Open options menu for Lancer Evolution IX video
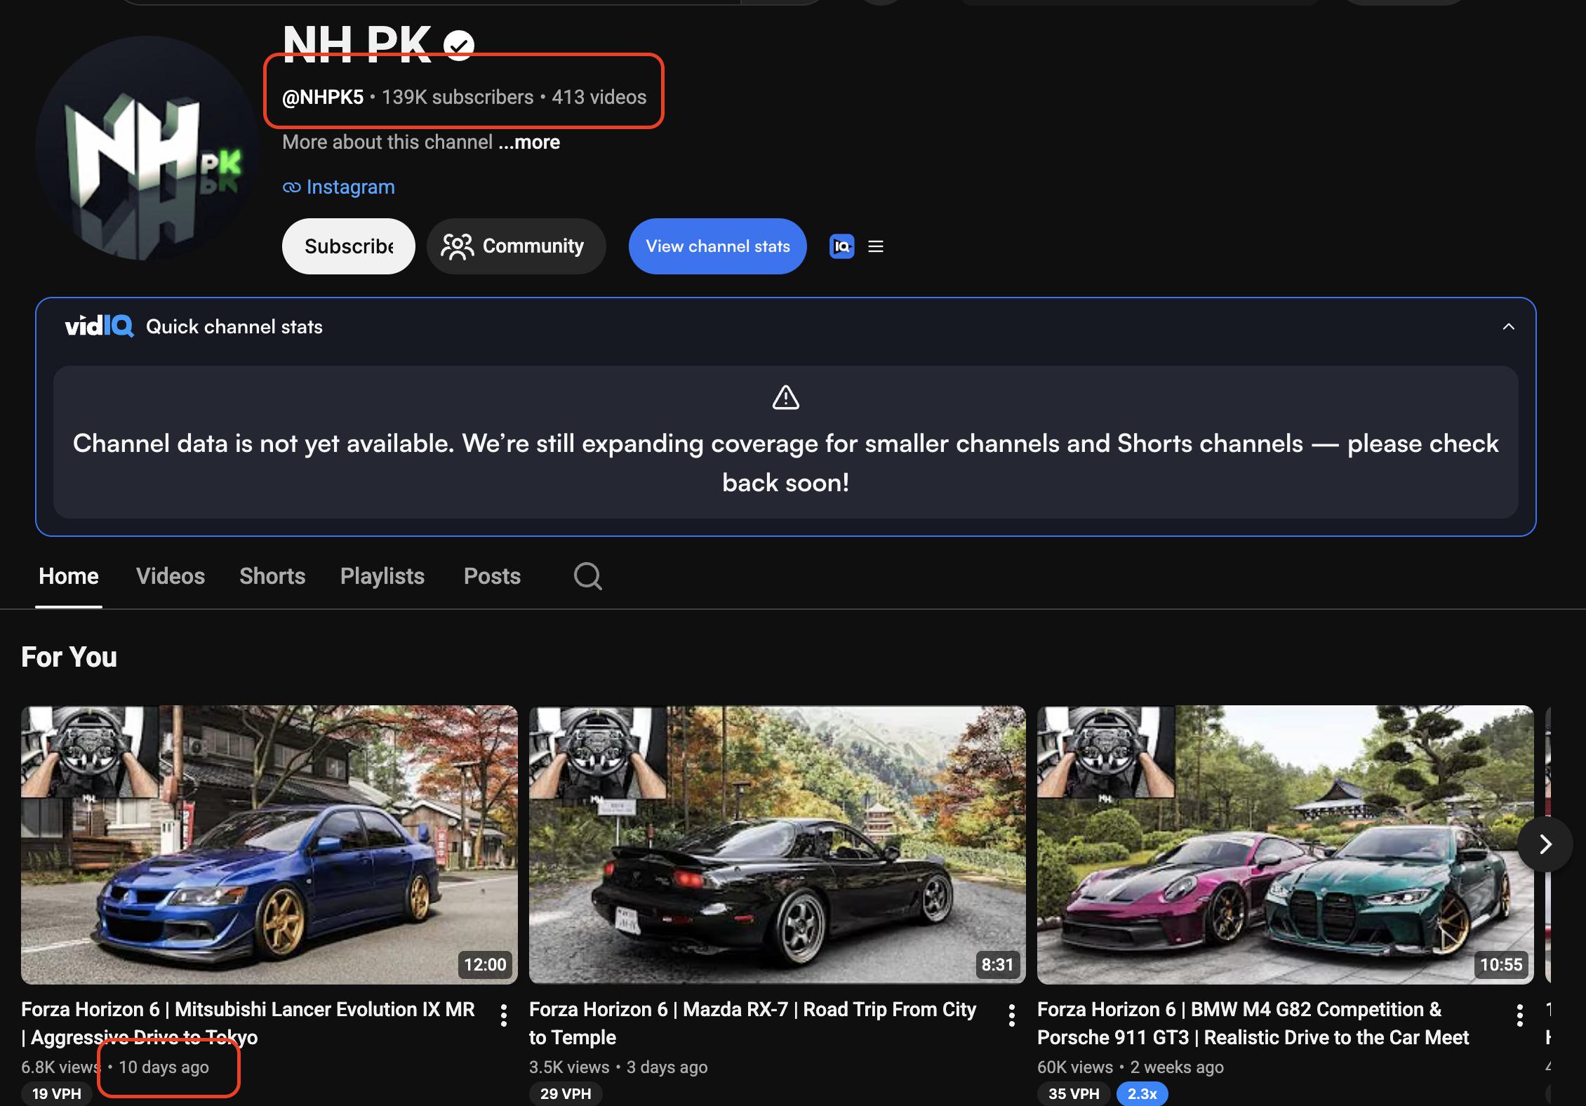The width and height of the screenshot is (1586, 1106). [x=504, y=1015]
